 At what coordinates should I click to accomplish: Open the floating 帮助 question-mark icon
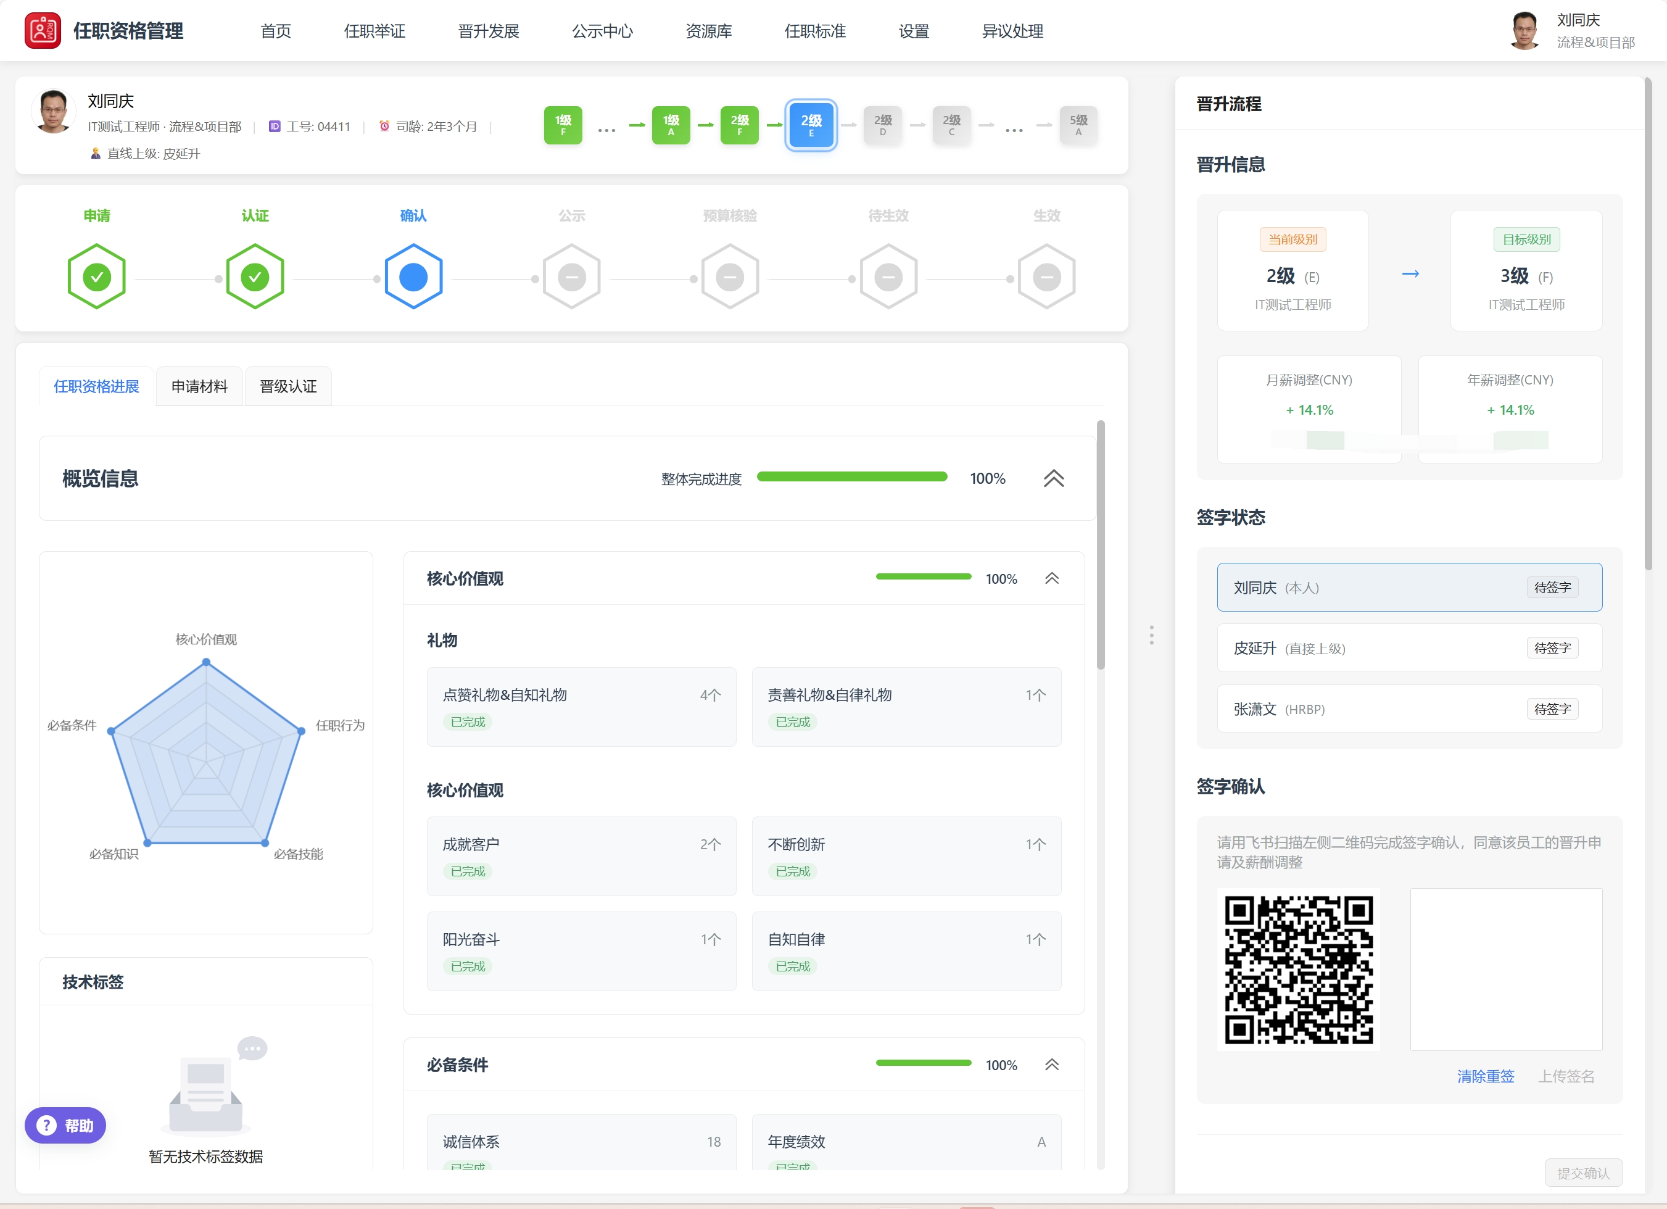pos(46,1124)
